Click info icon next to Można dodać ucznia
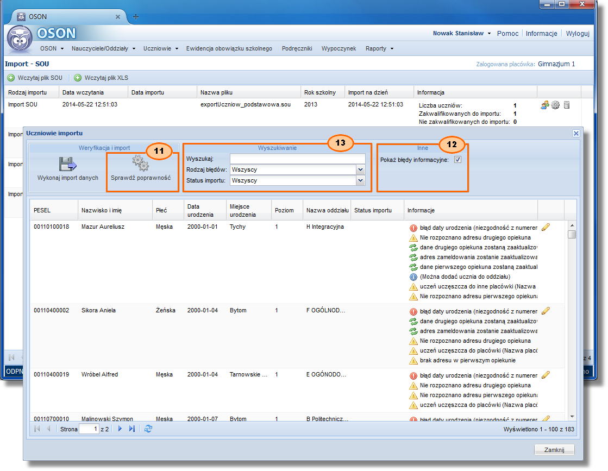Viewport: 608px width, 471px height. 413,277
